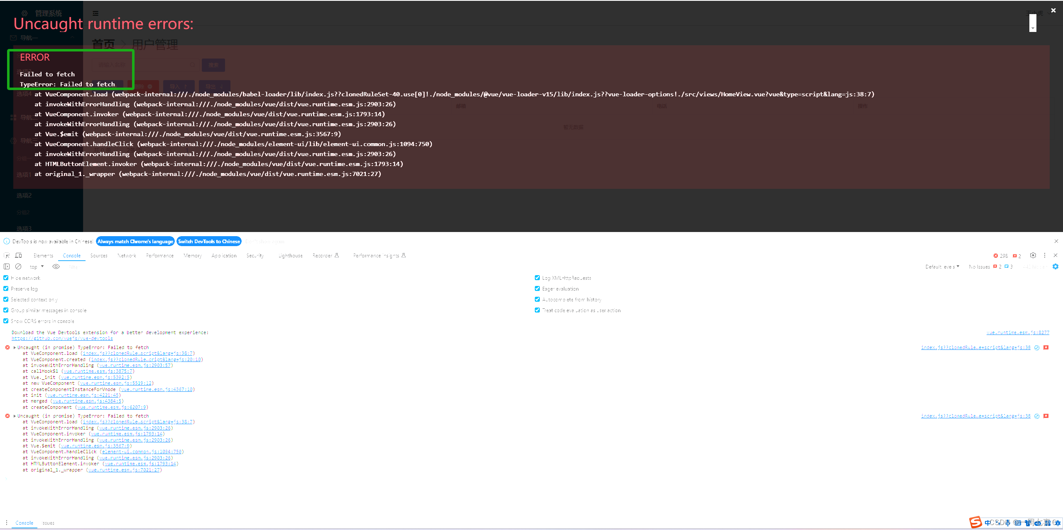The image size is (1063, 530).
Task: Uncheck Show CORS errors in console
Action: click(x=6, y=321)
